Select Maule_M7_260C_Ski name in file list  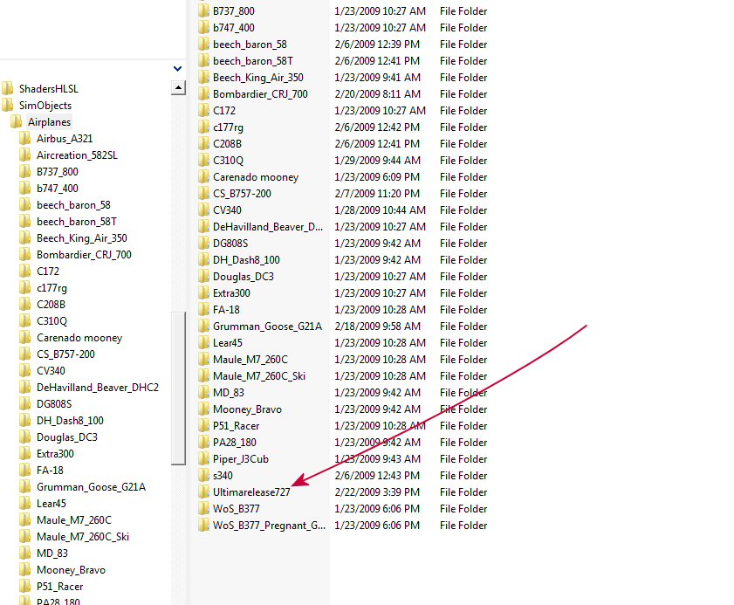259,375
